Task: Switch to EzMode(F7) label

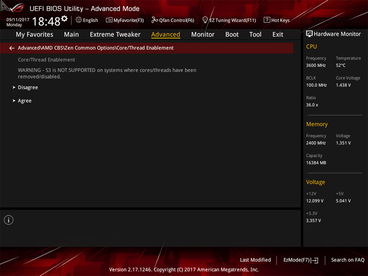Action: coord(296,260)
